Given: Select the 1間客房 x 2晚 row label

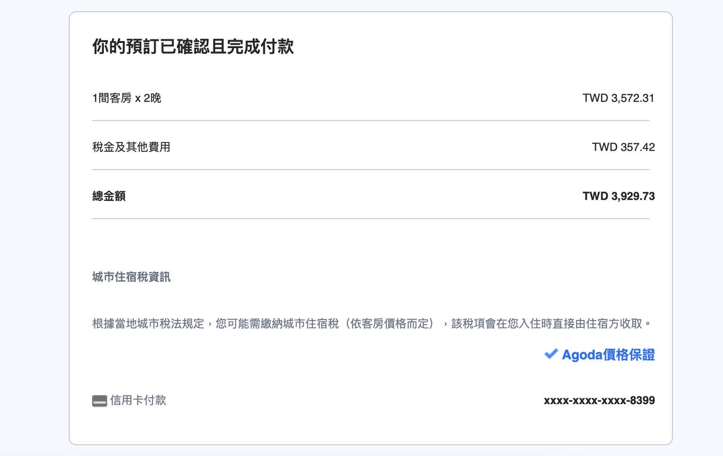Looking at the screenshot, I should [x=127, y=98].
